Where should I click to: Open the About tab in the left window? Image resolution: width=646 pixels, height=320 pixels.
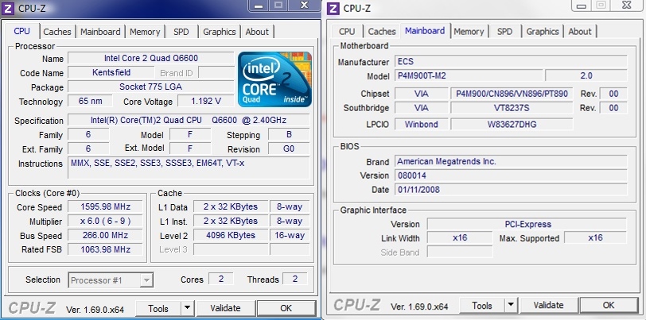click(x=257, y=32)
